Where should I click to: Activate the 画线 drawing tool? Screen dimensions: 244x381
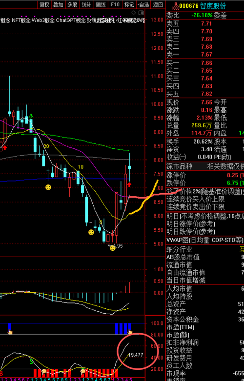coord(101,4)
